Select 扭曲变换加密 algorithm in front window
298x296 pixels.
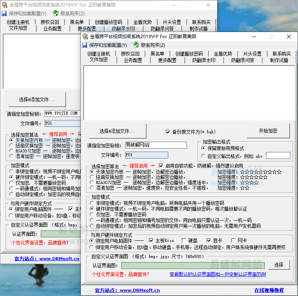coord(92,177)
